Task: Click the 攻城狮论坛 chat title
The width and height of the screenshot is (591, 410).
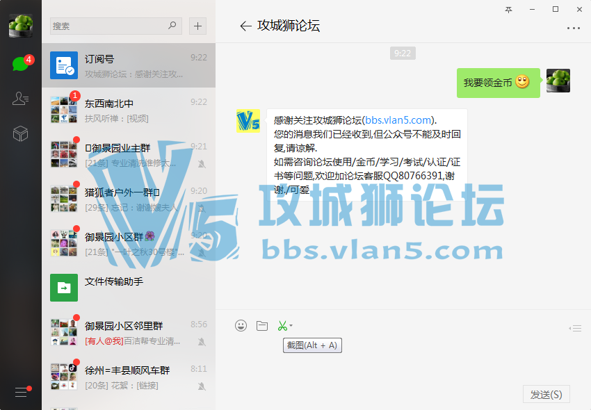Action: tap(289, 26)
